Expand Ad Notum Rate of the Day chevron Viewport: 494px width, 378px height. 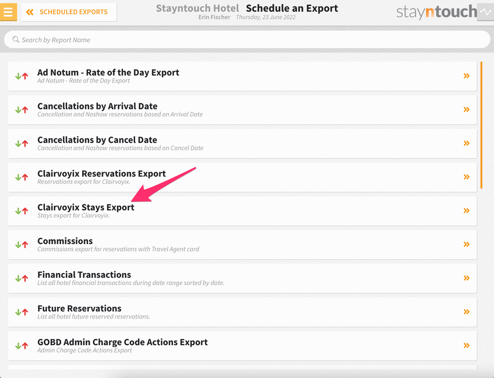467,76
